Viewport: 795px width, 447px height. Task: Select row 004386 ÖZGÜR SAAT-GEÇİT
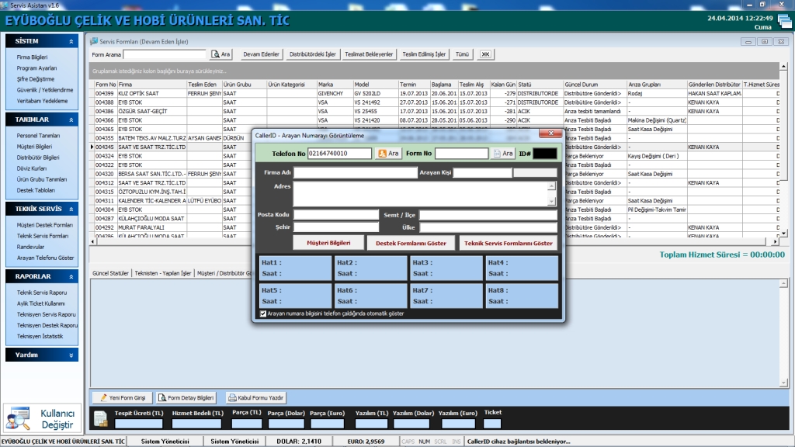coord(436,112)
